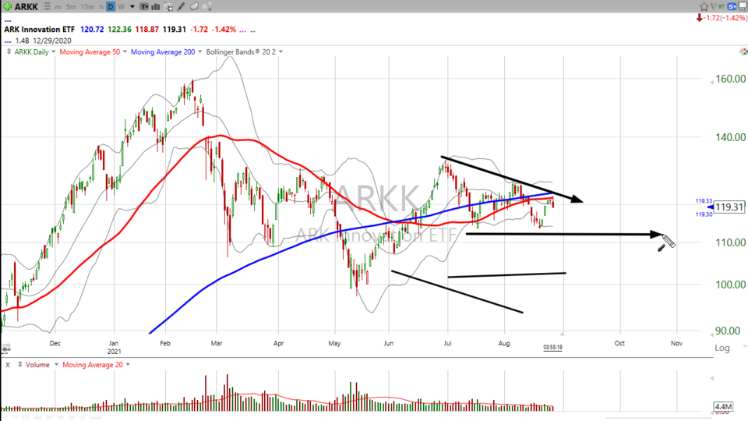This screenshot has height=421, width=748.
Task: Select the YTD range button
Action: tap(26, 418)
